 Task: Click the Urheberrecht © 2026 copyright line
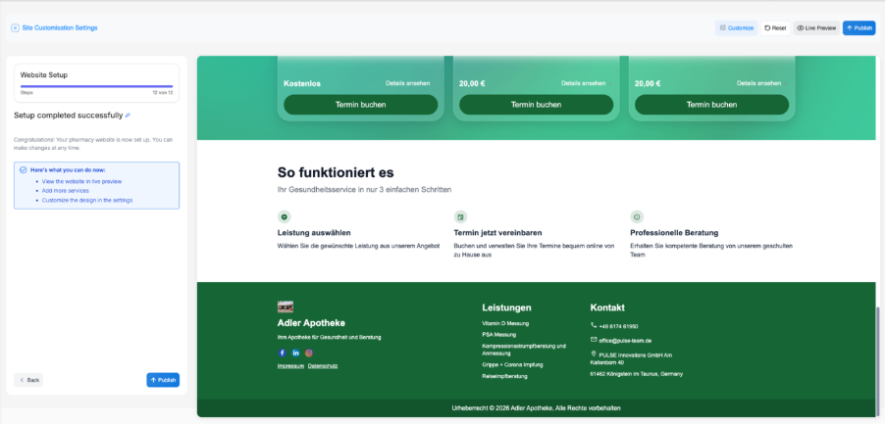pyautogui.click(x=537, y=408)
